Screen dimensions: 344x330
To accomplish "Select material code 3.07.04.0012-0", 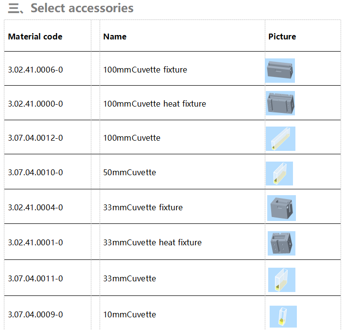I will (35, 138).
